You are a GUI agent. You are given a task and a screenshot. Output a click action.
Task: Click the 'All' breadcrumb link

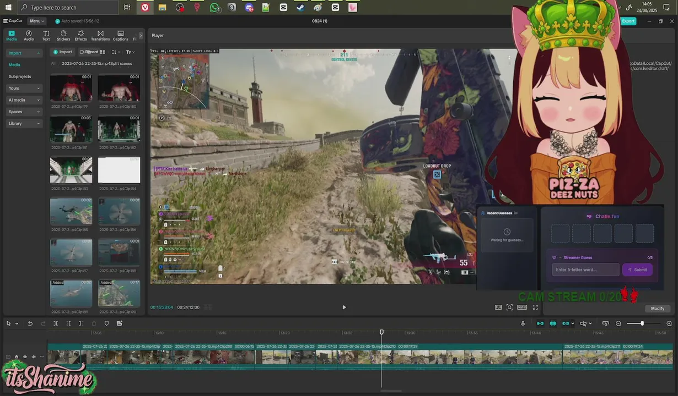(x=53, y=63)
